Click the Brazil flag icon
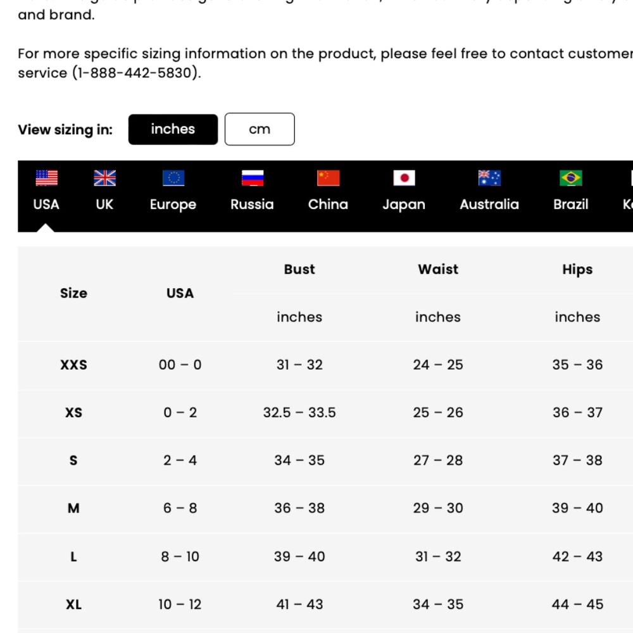This screenshot has height=633, width=633. [571, 178]
